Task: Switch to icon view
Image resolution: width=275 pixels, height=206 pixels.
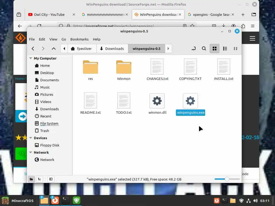Action: [215, 49]
